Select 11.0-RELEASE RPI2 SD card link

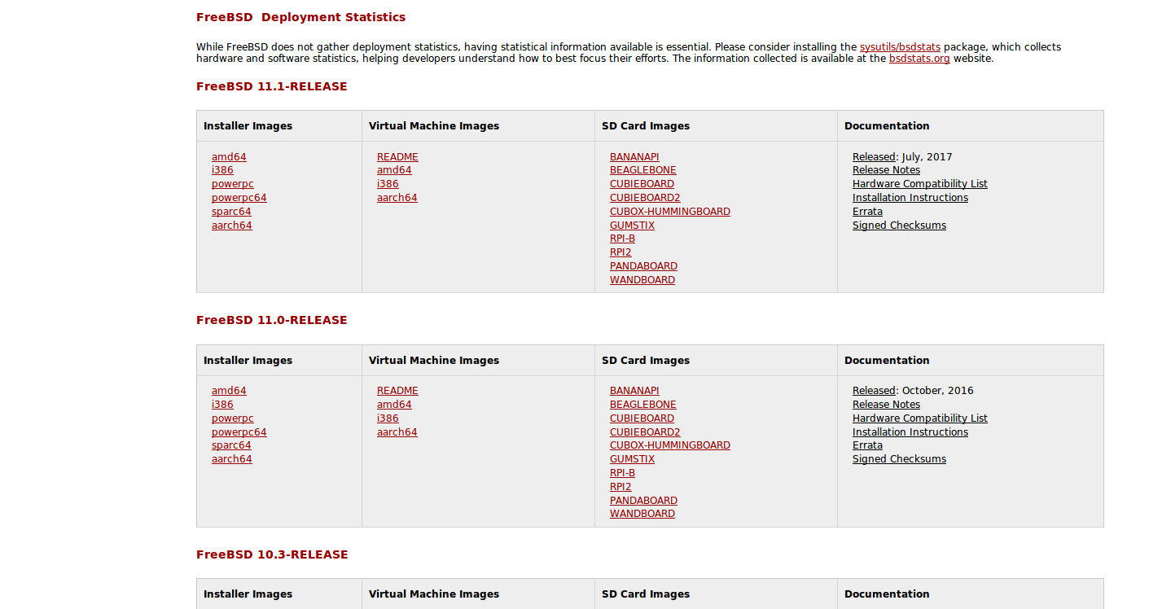pyautogui.click(x=620, y=487)
